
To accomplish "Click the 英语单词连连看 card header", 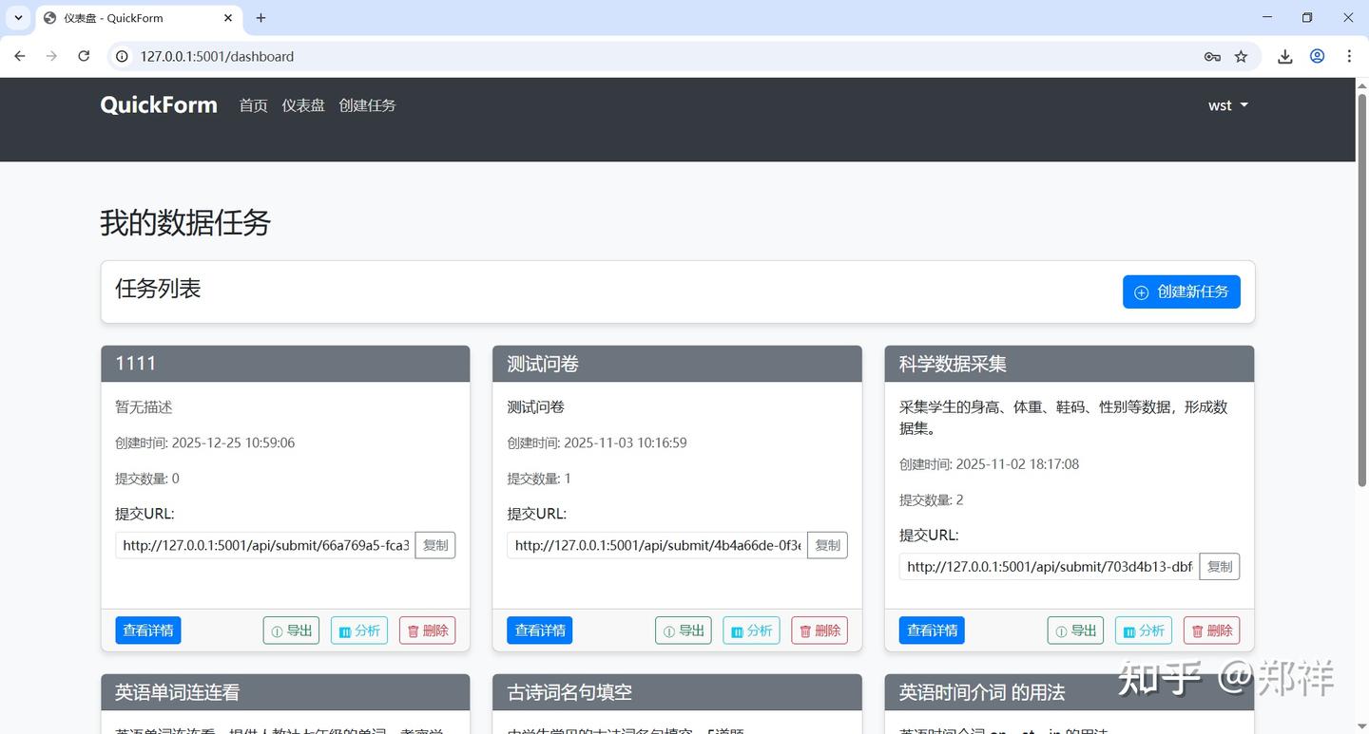I will click(x=285, y=692).
